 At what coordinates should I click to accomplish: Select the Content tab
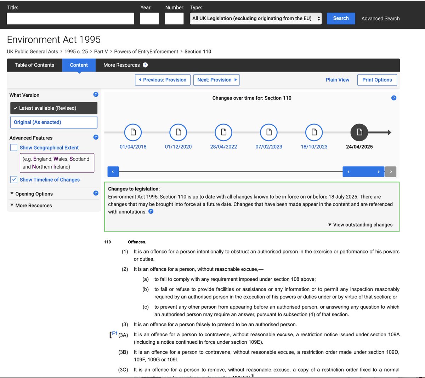tap(79, 65)
